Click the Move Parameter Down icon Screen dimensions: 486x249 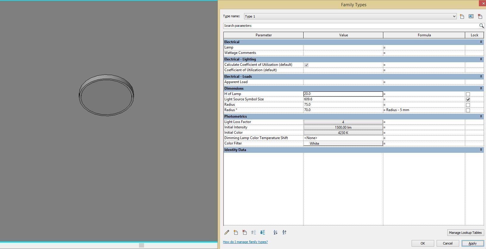262,232
